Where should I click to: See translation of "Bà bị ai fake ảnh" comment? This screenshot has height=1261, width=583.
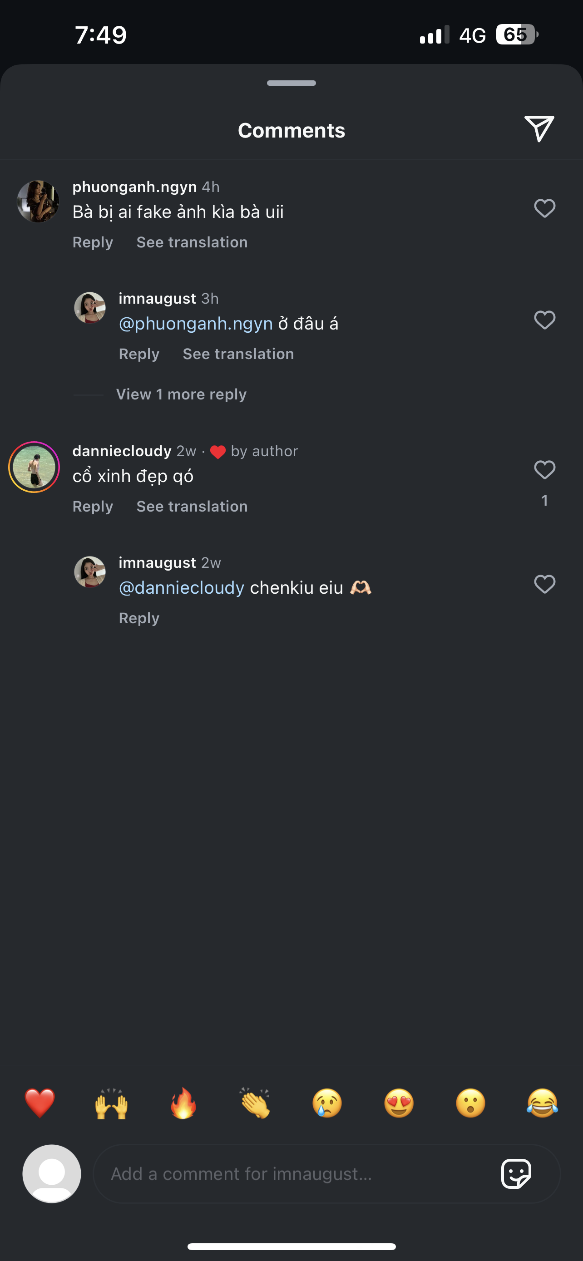(192, 242)
